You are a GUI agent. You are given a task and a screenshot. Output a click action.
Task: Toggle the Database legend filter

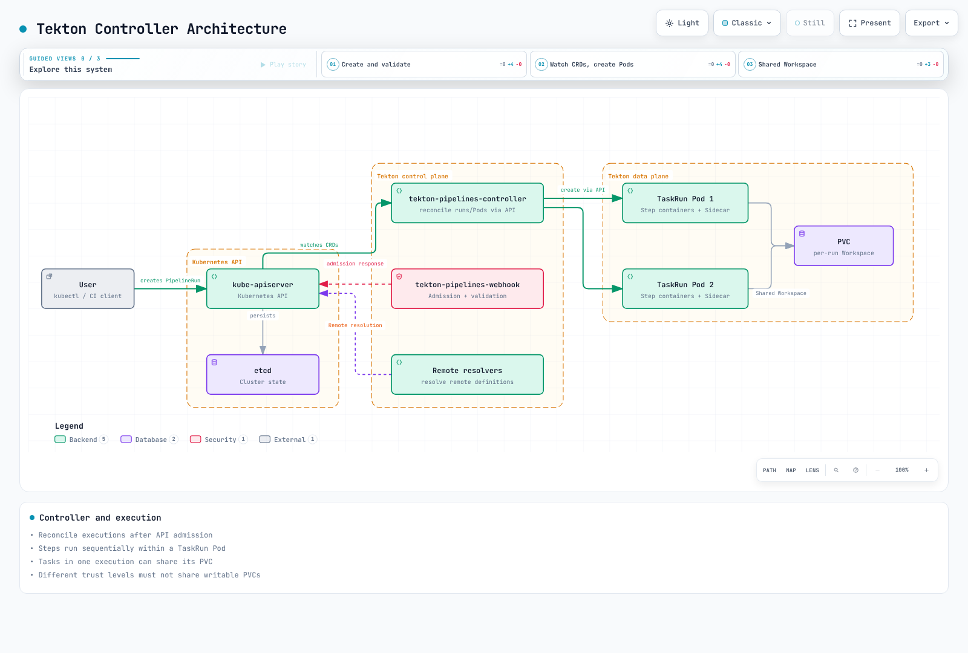pyautogui.click(x=149, y=440)
